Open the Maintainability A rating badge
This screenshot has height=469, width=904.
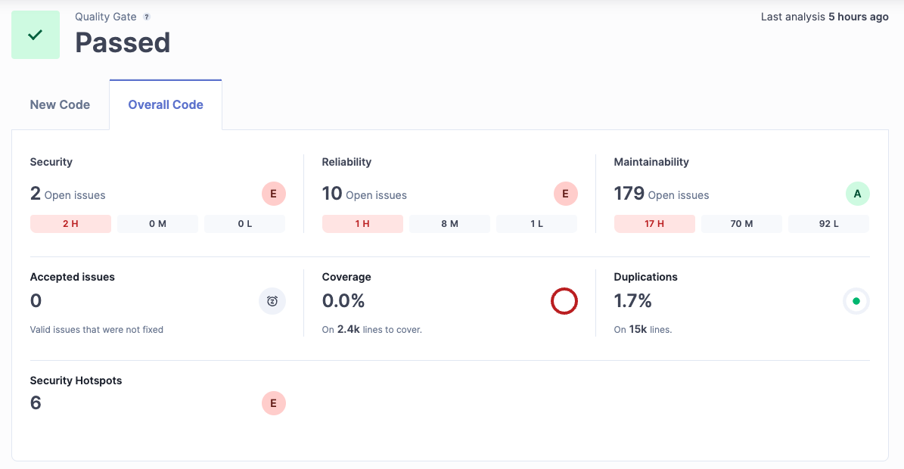(x=857, y=194)
